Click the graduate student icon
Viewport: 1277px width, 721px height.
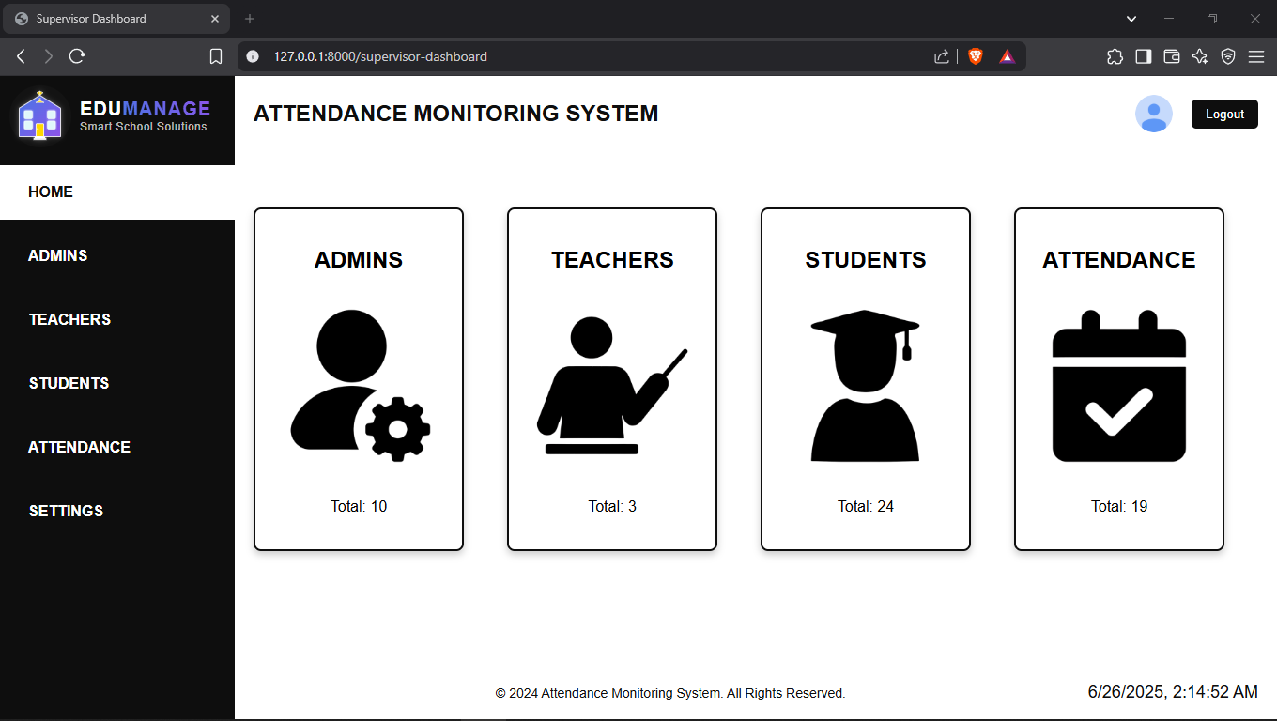coord(865,386)
